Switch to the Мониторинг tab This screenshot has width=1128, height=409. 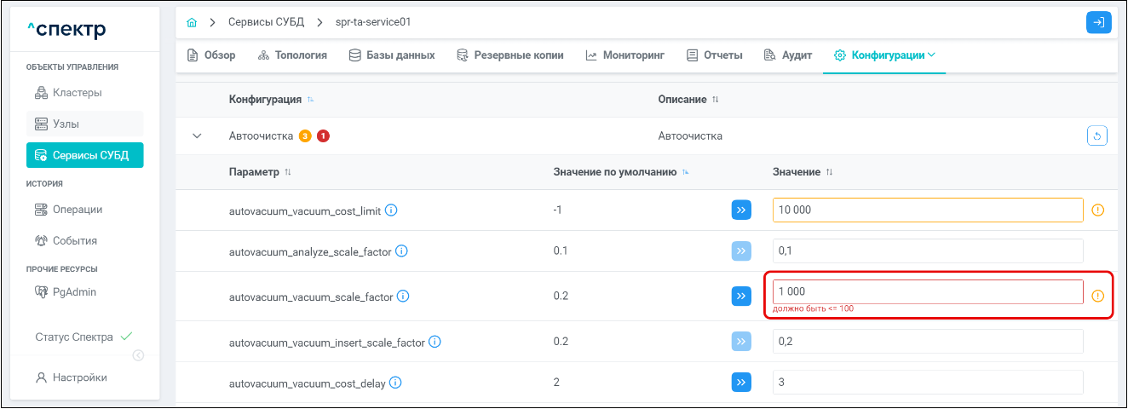(628, 55)
